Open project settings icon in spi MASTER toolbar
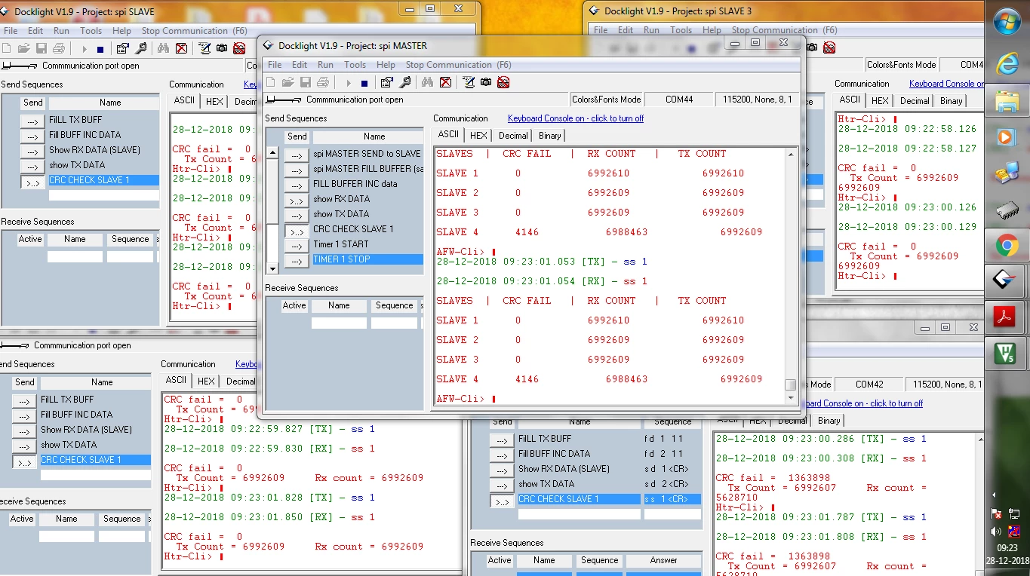Viewport: 1030px width, 576px height. click(x=386, y=82)
